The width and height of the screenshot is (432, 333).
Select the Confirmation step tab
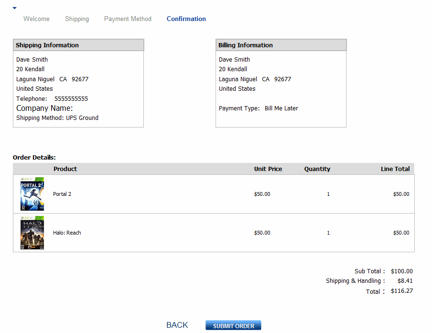pyautogui.click(x=186, y=19)
